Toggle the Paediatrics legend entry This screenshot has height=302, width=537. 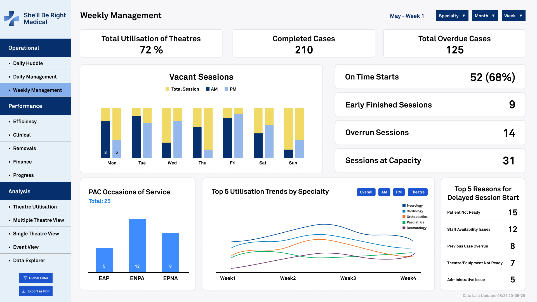click(413, 222)
